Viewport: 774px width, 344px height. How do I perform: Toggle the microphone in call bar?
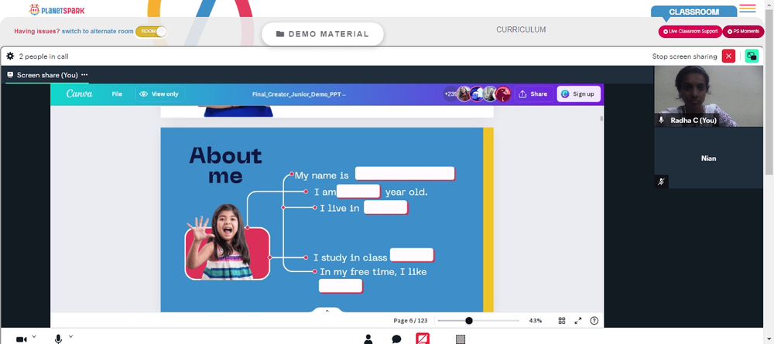click(x=58, y=339)
